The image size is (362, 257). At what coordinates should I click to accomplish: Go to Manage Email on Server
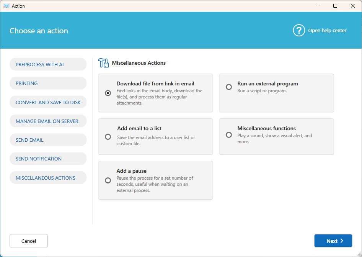[48, 121]
